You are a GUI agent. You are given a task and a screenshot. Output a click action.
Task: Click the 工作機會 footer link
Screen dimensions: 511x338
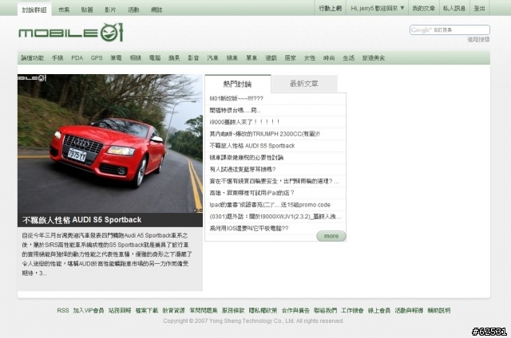tap(352, 310)
